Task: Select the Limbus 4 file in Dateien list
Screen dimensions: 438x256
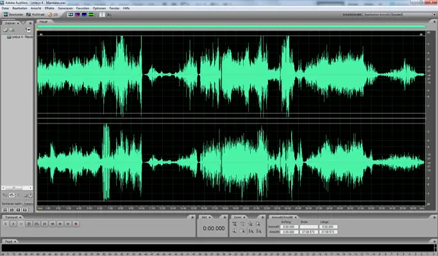Action: (21, 36)
